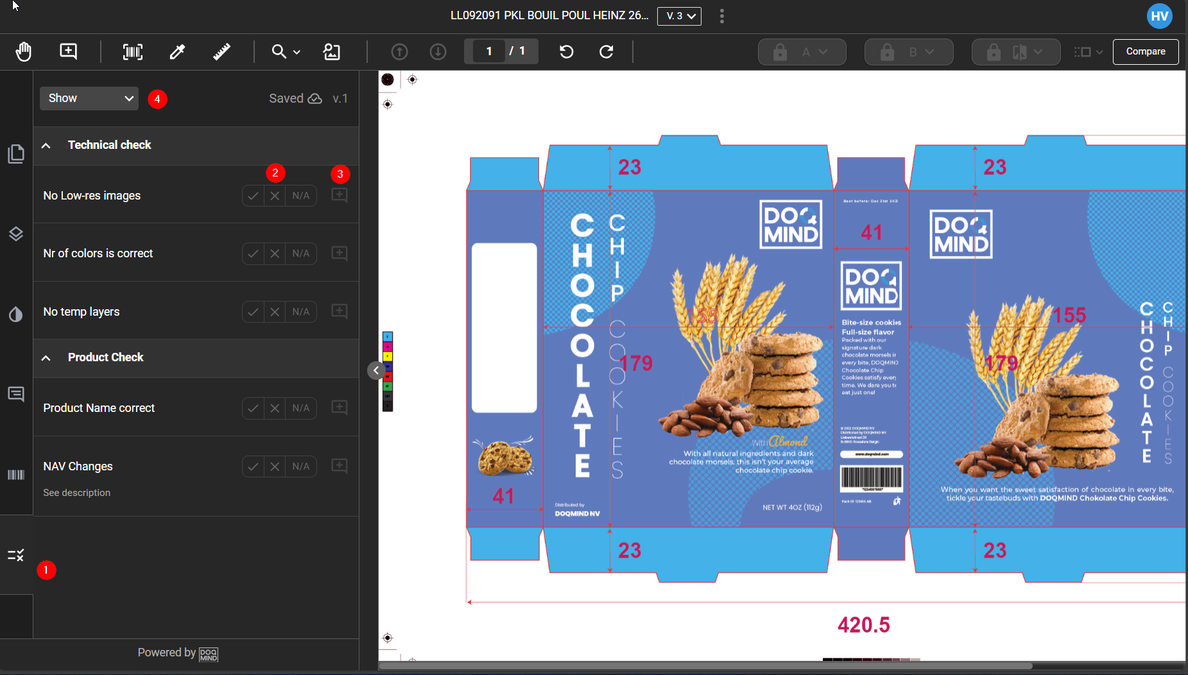Screen dimensions: 1188x675
Task: Open the barcode panel in sidebar
Action: tap(16, 475)
